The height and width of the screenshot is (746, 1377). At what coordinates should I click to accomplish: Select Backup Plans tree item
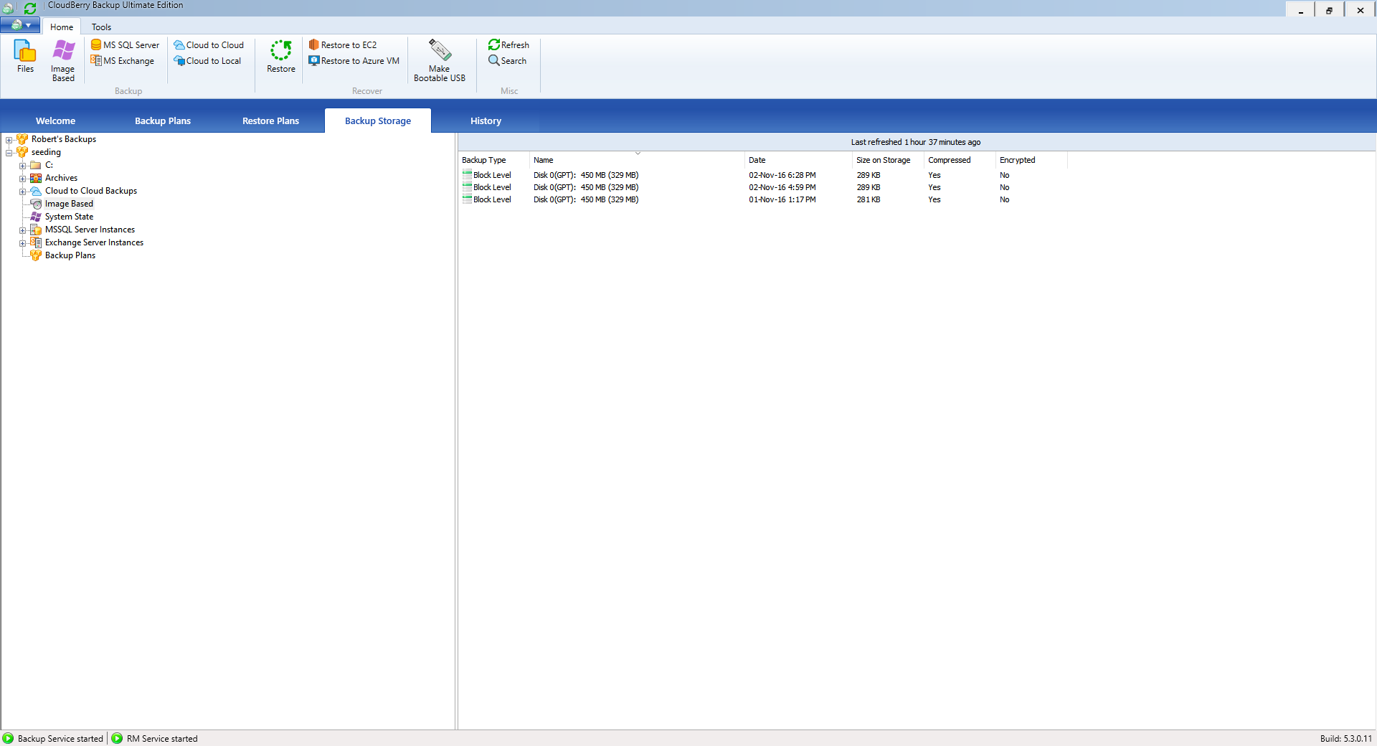70,255
